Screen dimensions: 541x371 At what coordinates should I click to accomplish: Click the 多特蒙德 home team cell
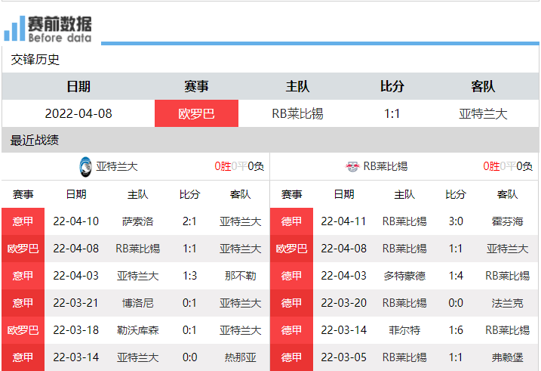[x=404, y=276]
